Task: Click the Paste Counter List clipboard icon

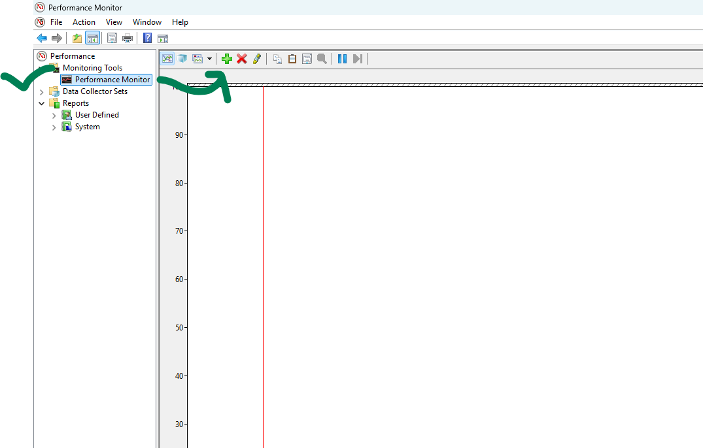Action: click(x=292, y=59)
